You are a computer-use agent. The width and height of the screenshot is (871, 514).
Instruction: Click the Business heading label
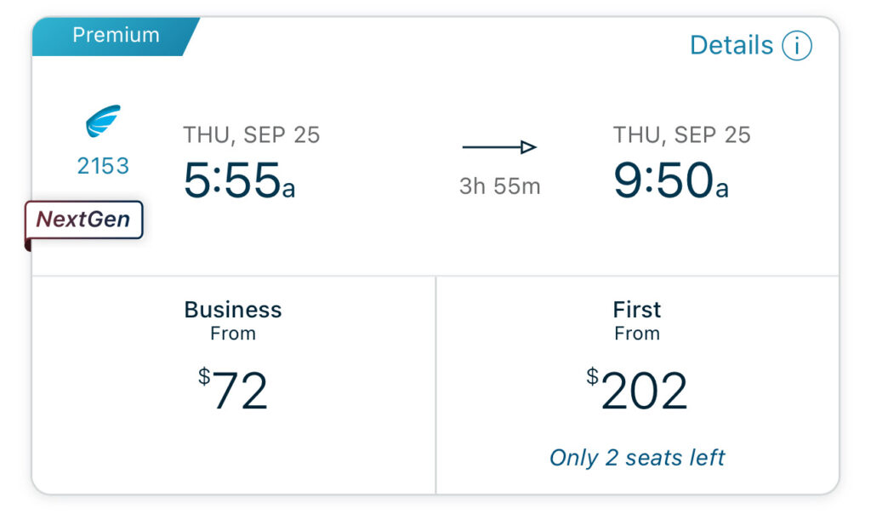pos(233,310)
